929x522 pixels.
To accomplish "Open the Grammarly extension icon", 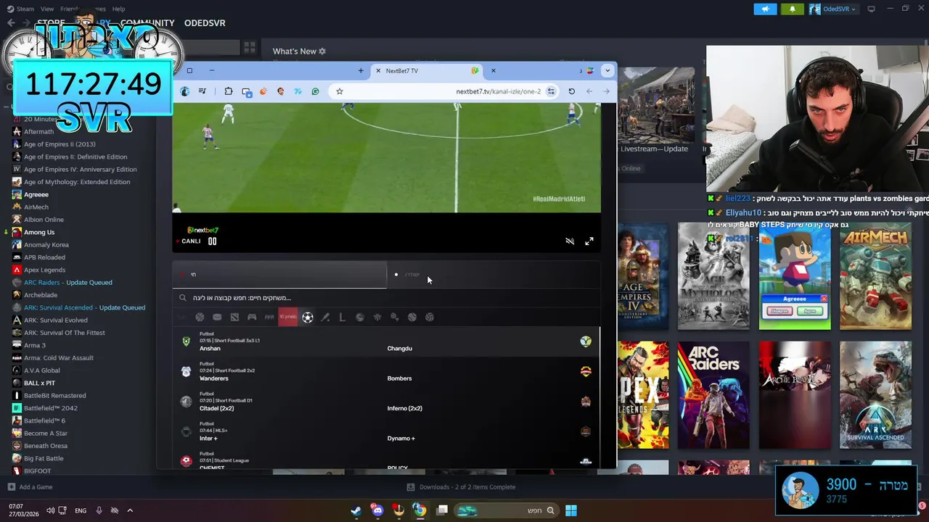I will pyautogui.click(x=315, y=91).
